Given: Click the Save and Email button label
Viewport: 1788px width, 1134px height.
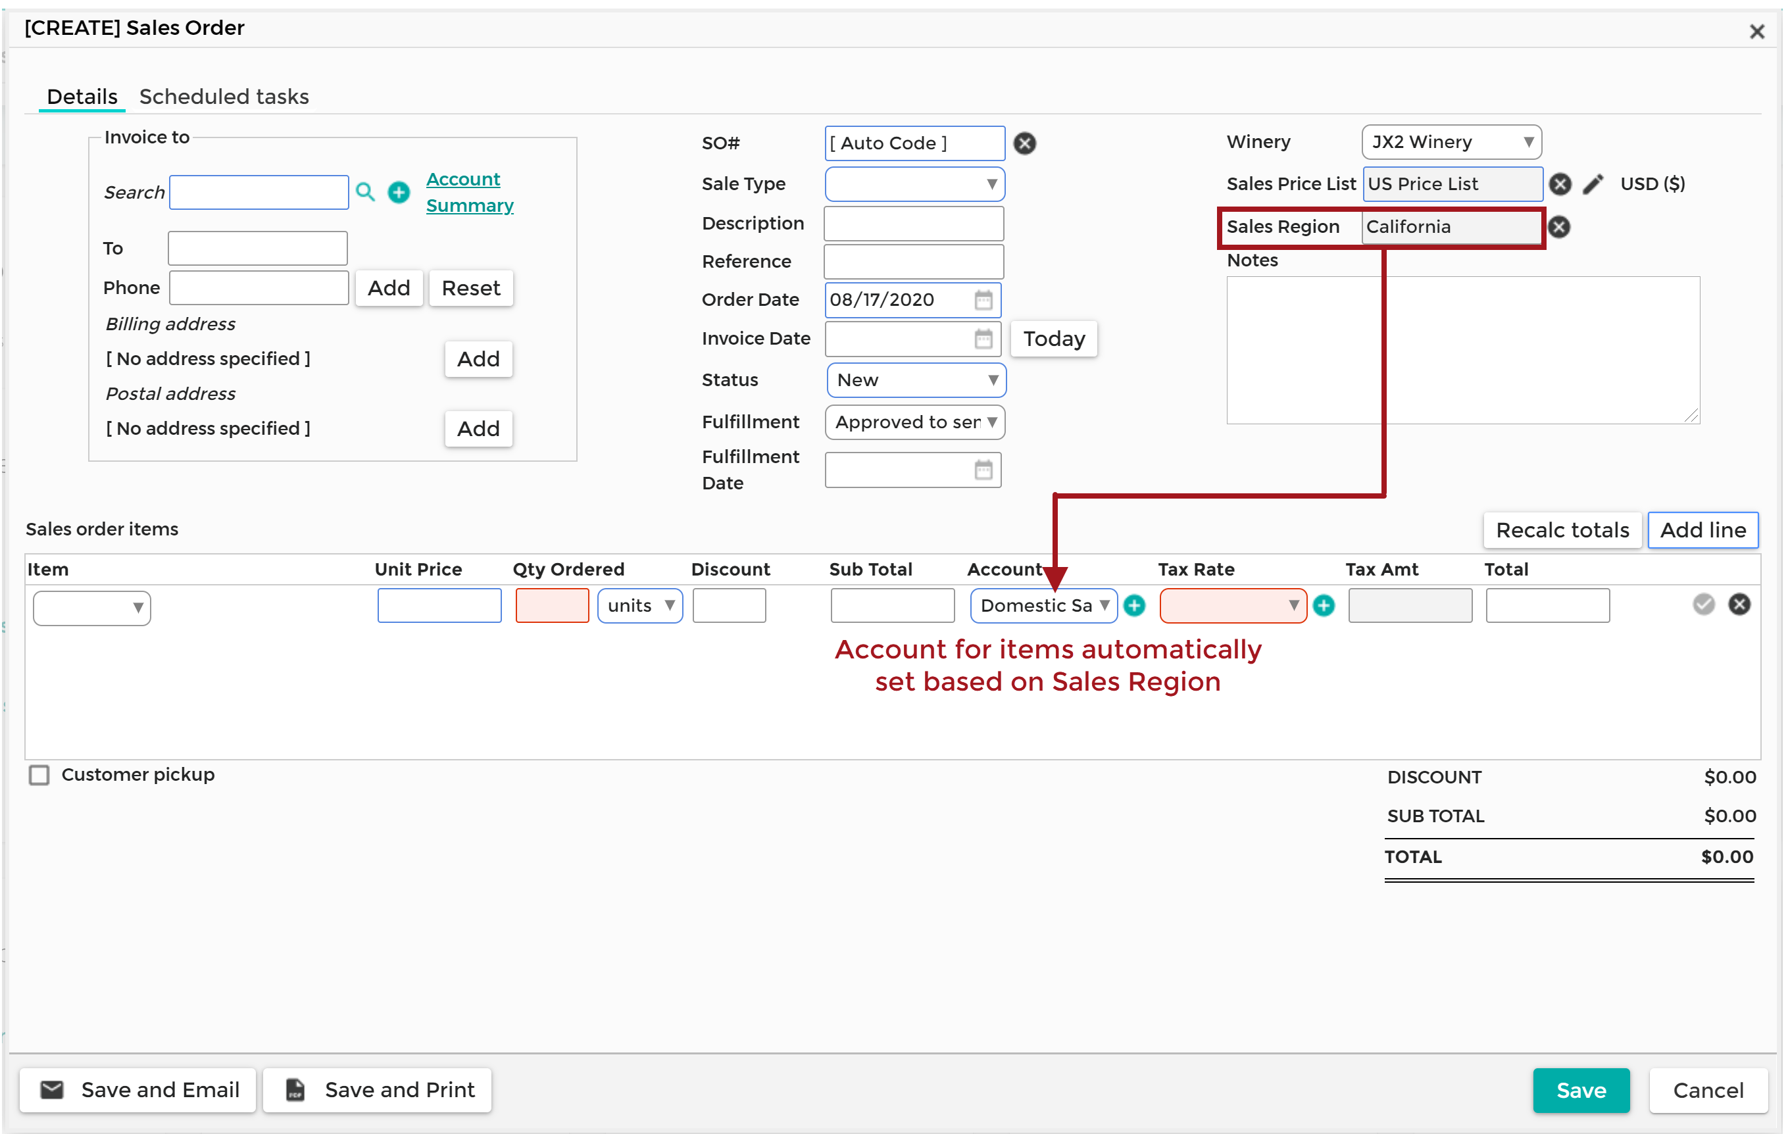Looking at the screenshot, I should [x=161, y=1089].
